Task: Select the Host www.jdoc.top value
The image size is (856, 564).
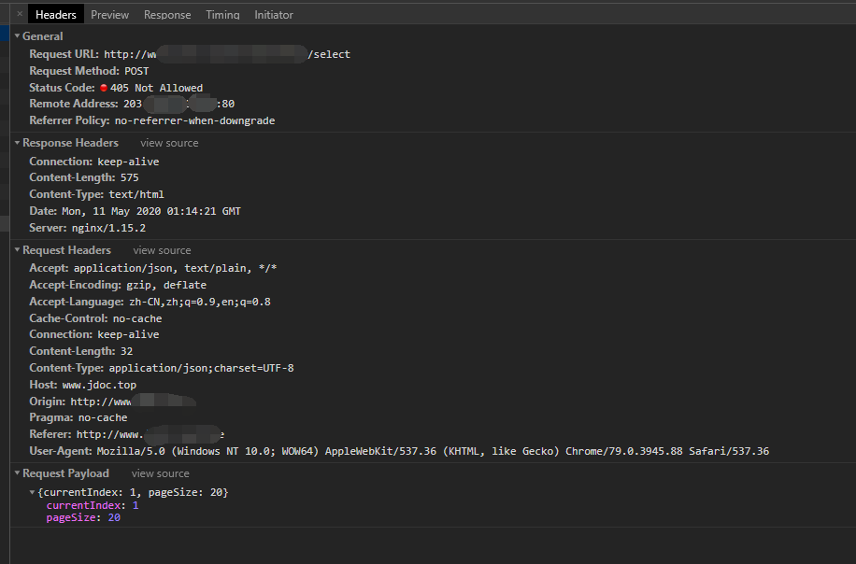Action: 99,385
